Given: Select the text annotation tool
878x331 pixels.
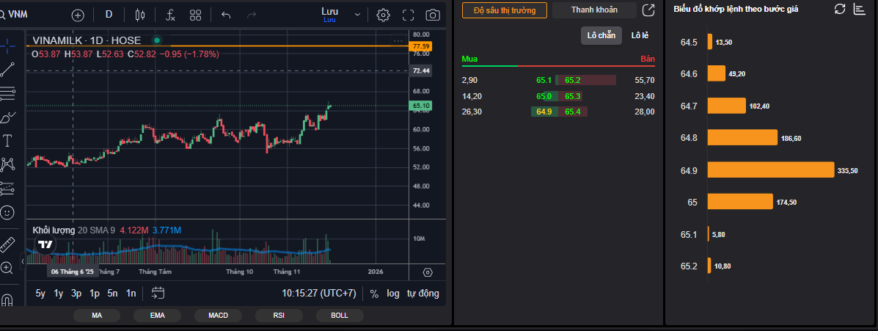Looking at the screenshot, I should tap(8, 140).
